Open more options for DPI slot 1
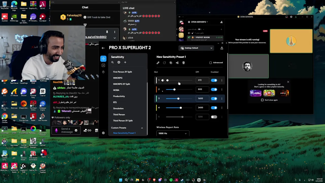 222,80
